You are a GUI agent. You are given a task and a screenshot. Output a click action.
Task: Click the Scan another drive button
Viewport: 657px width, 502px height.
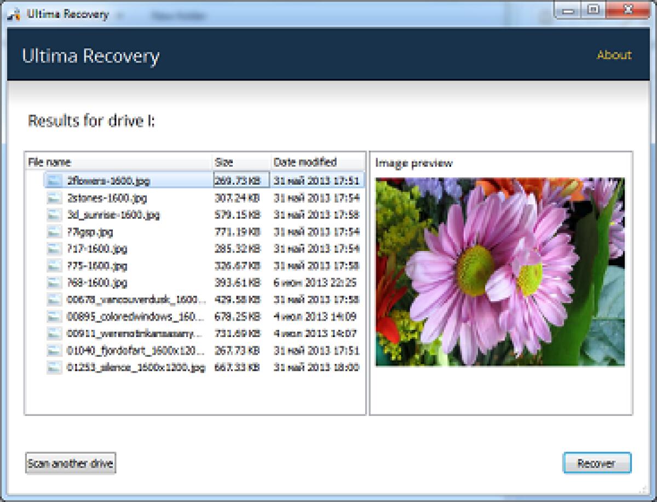point(70,463)
